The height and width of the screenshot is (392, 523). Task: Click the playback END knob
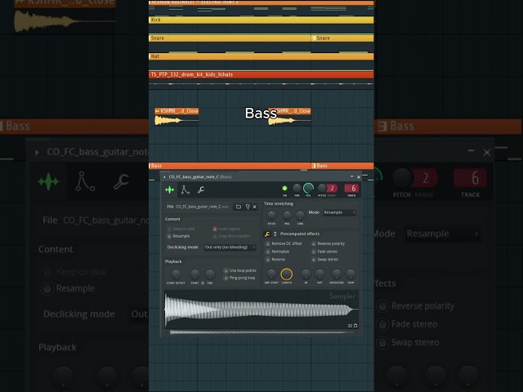(x=210, y=274)
